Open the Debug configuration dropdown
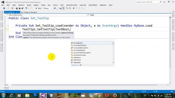 point(47,8)
